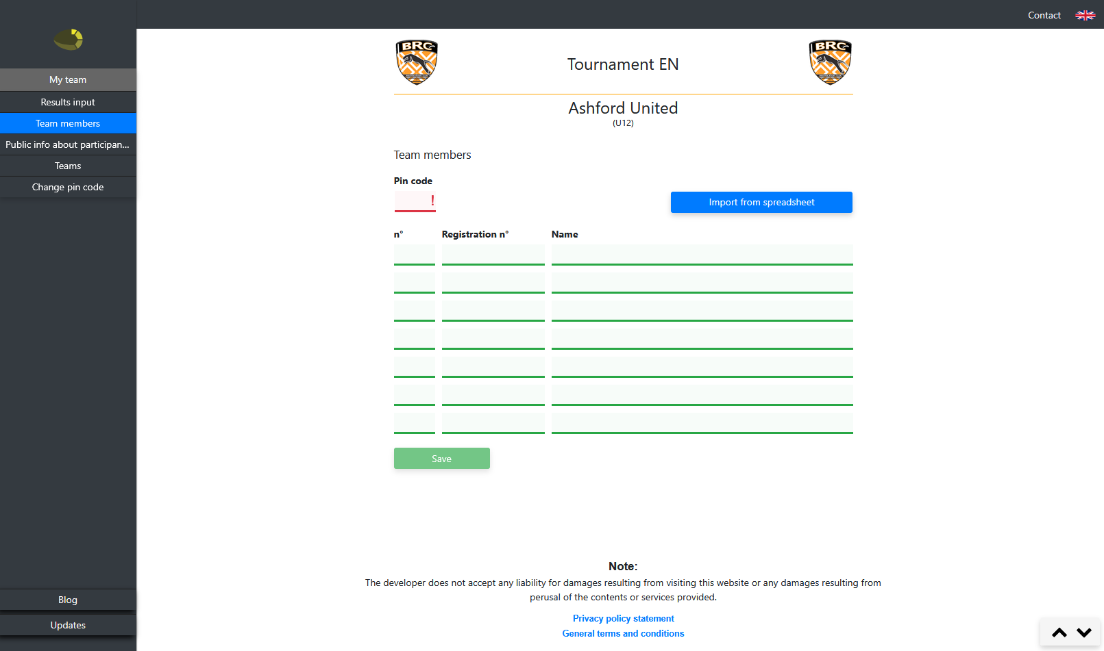This screenshot has height=651, width=1104.
Task: Focus the Pin code input field
Action: click(x=415, y=201)
